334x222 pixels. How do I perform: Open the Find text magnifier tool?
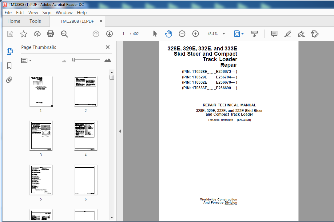point(64,34)
